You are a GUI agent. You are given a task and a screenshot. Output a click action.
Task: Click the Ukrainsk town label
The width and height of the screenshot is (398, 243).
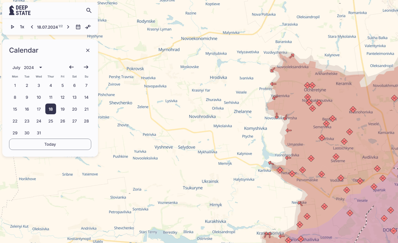point(210,181)
